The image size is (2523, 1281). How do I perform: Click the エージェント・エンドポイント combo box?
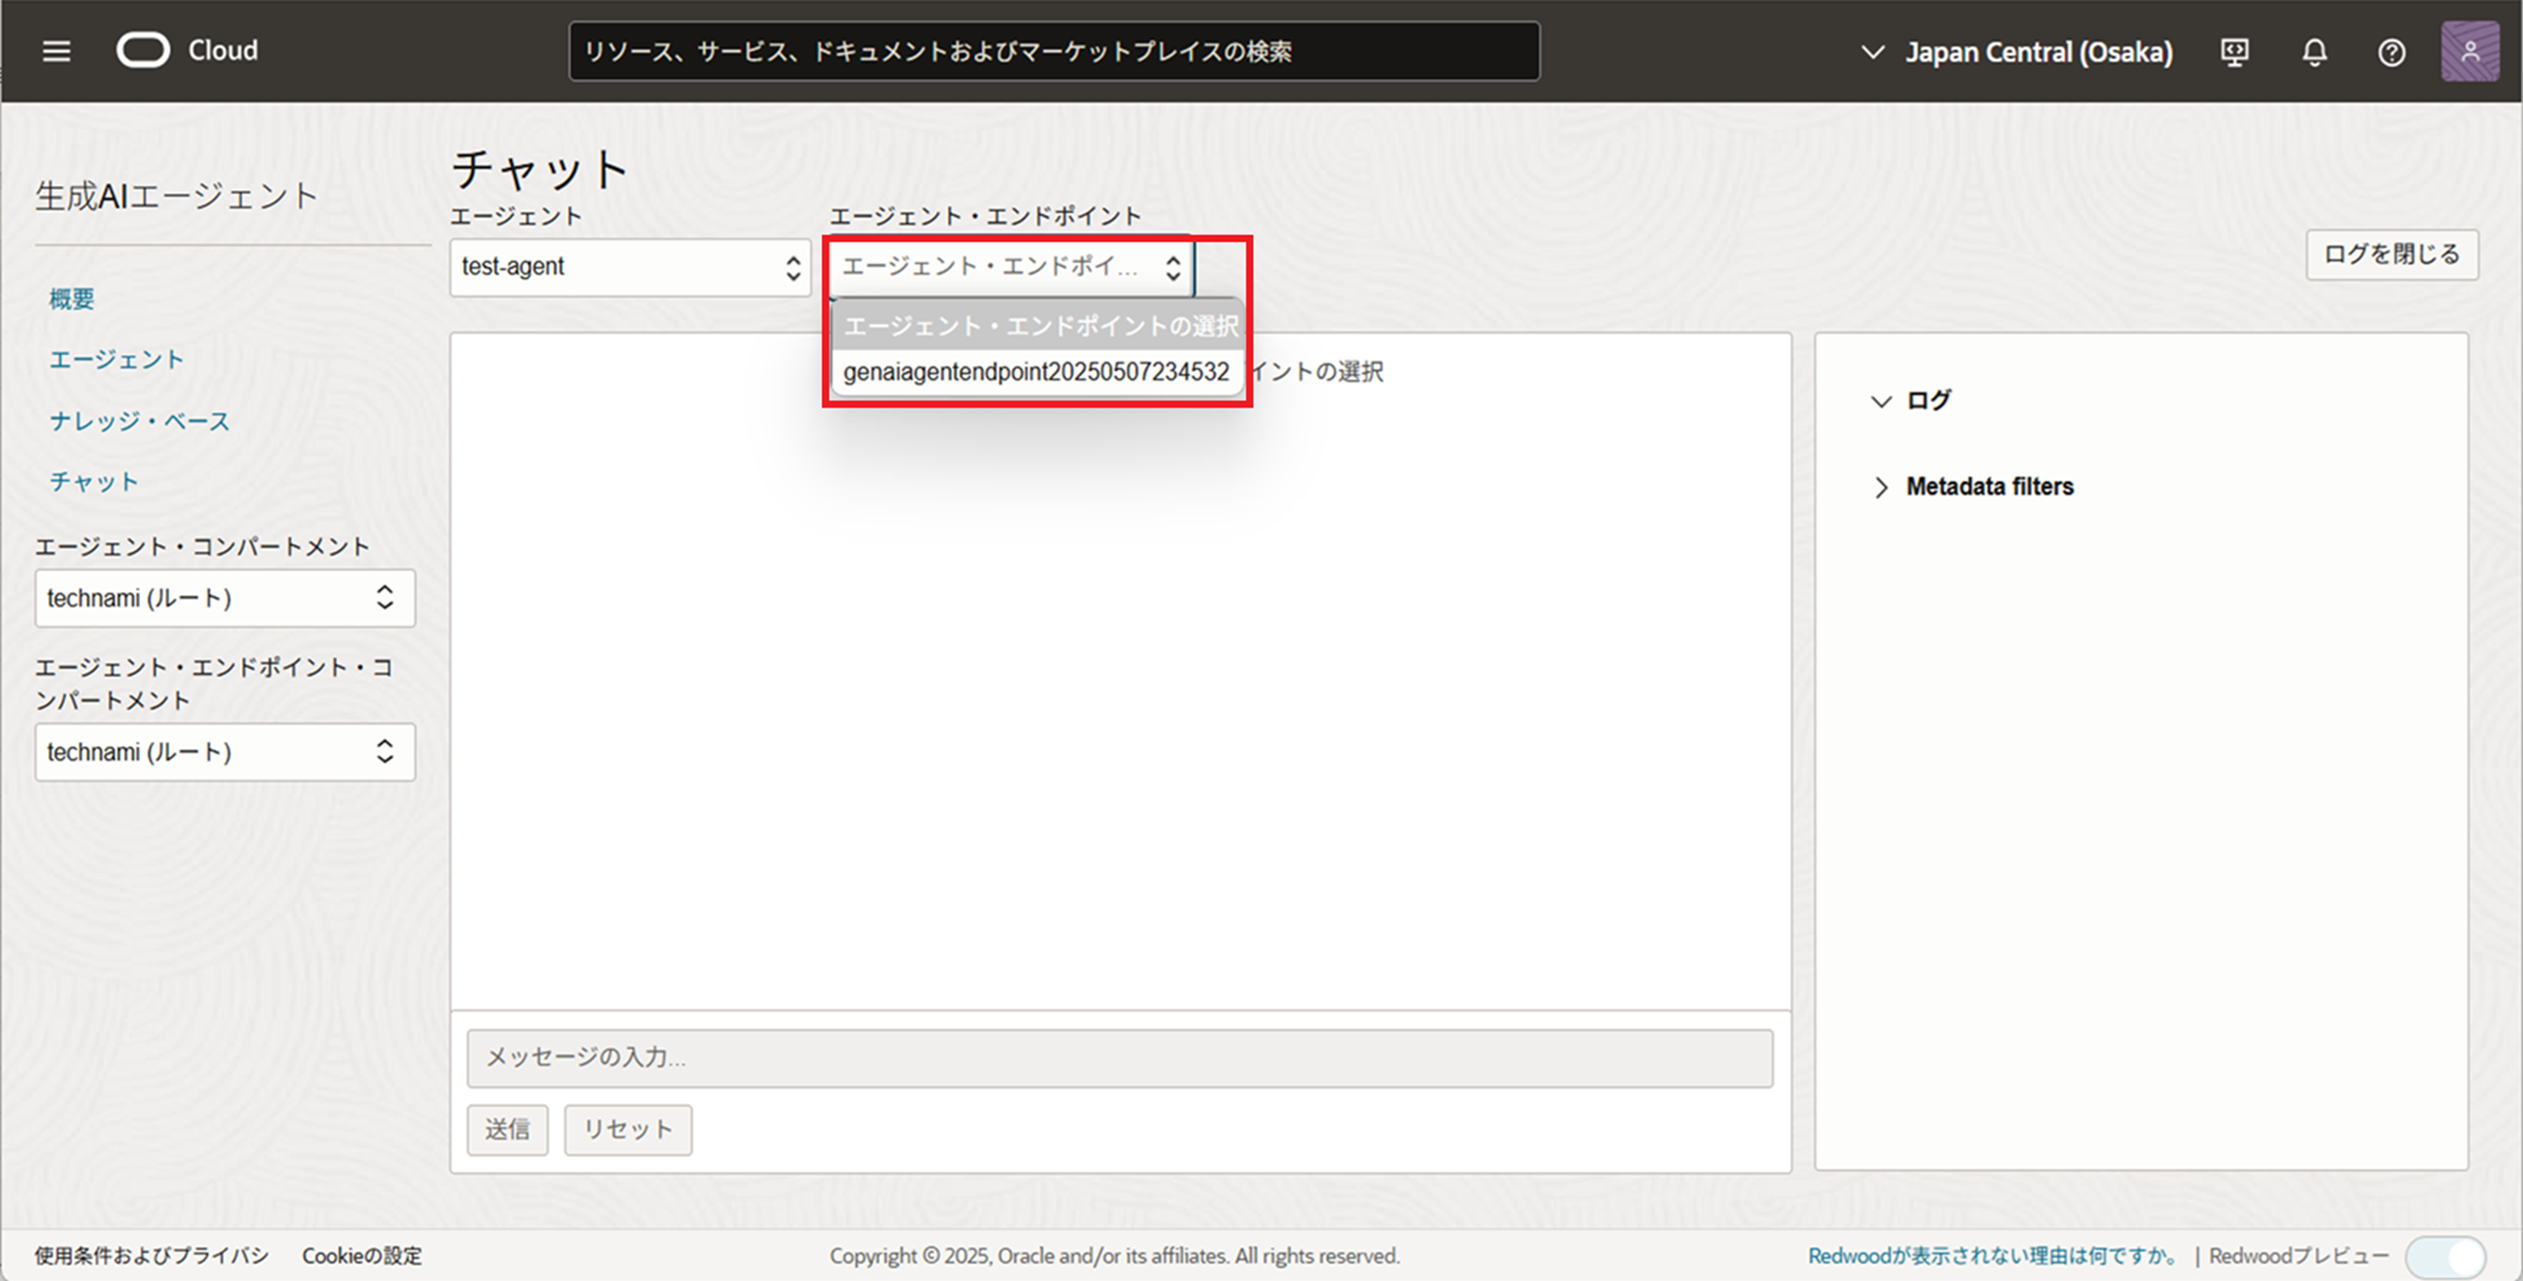pyautogui.click(x=1011, y=267)
